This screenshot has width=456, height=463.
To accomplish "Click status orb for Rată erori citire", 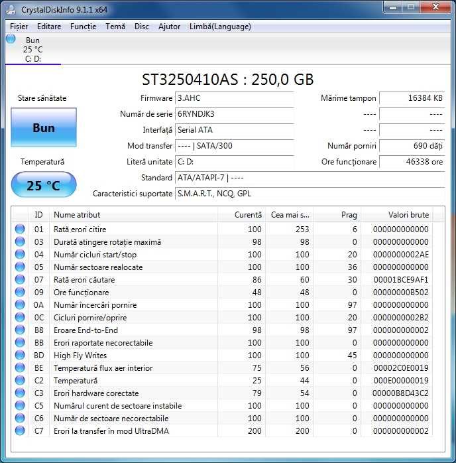I will click(x=20, y=229).
